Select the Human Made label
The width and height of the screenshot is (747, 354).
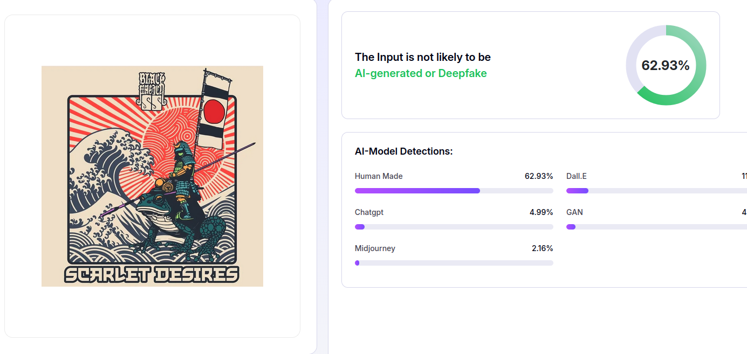(379, 176)
